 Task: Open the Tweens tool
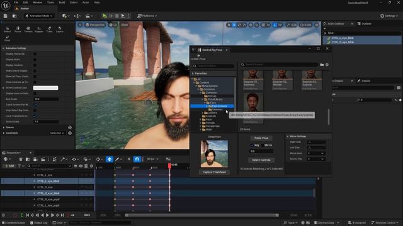[x=28, y=30]
